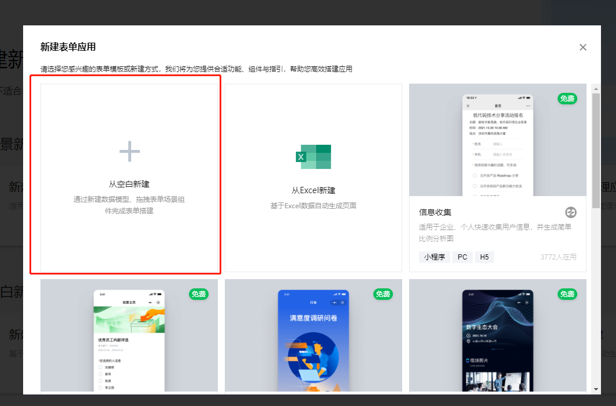Click the 3772人在用 usage count text
Screen dimensions: 616x406
(x=558, y=257)
